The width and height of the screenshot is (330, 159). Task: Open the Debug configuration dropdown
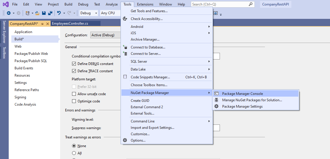(89, 13)
